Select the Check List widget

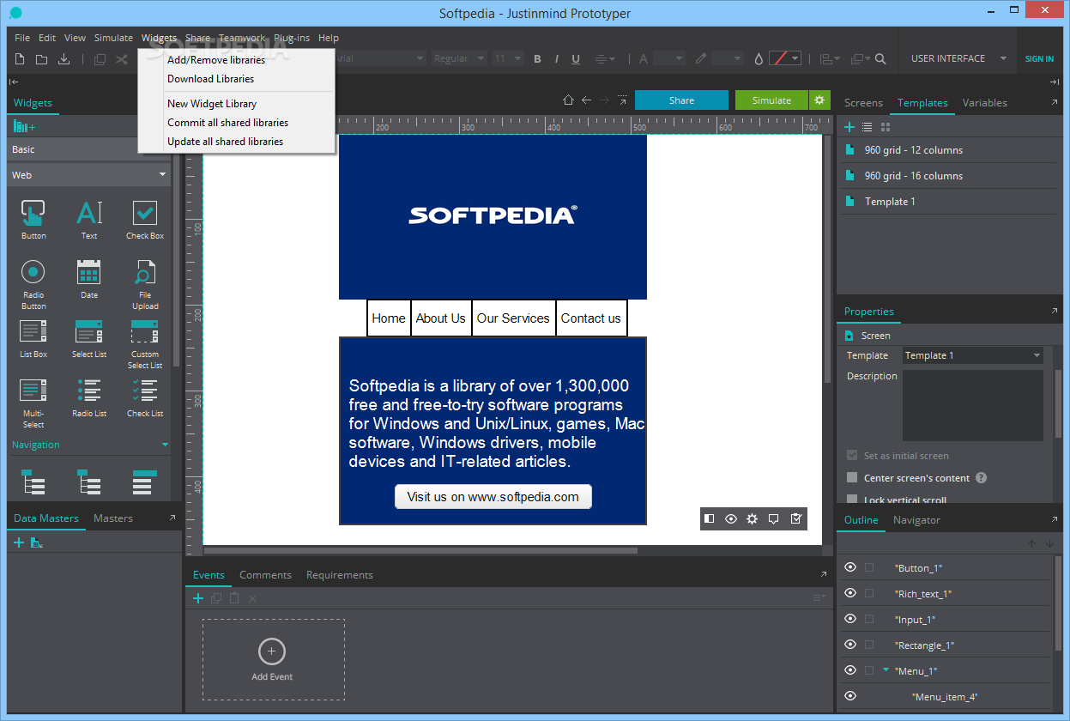pyautogui.click(x=145, y=398)
